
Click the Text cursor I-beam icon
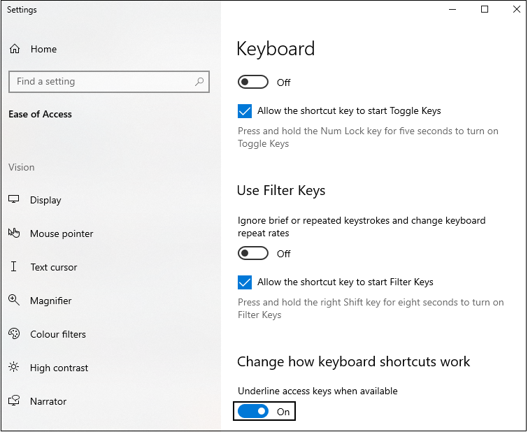point(14,267)
